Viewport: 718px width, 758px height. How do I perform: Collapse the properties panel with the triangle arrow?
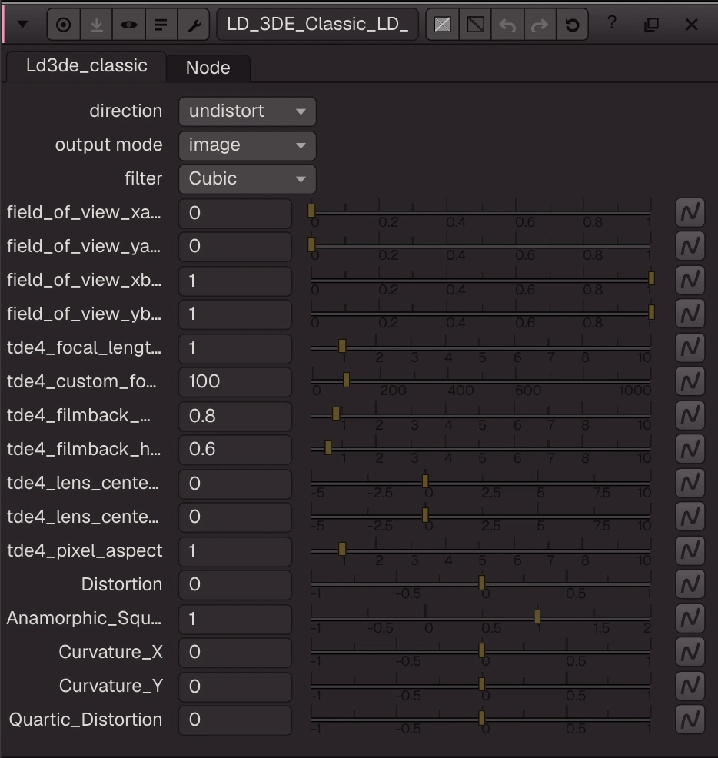point(23,24)
